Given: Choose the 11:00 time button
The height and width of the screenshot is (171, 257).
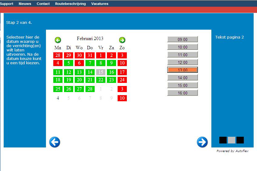Looking at the screenshot, I should pyautogui.click(x=183, y=55).
